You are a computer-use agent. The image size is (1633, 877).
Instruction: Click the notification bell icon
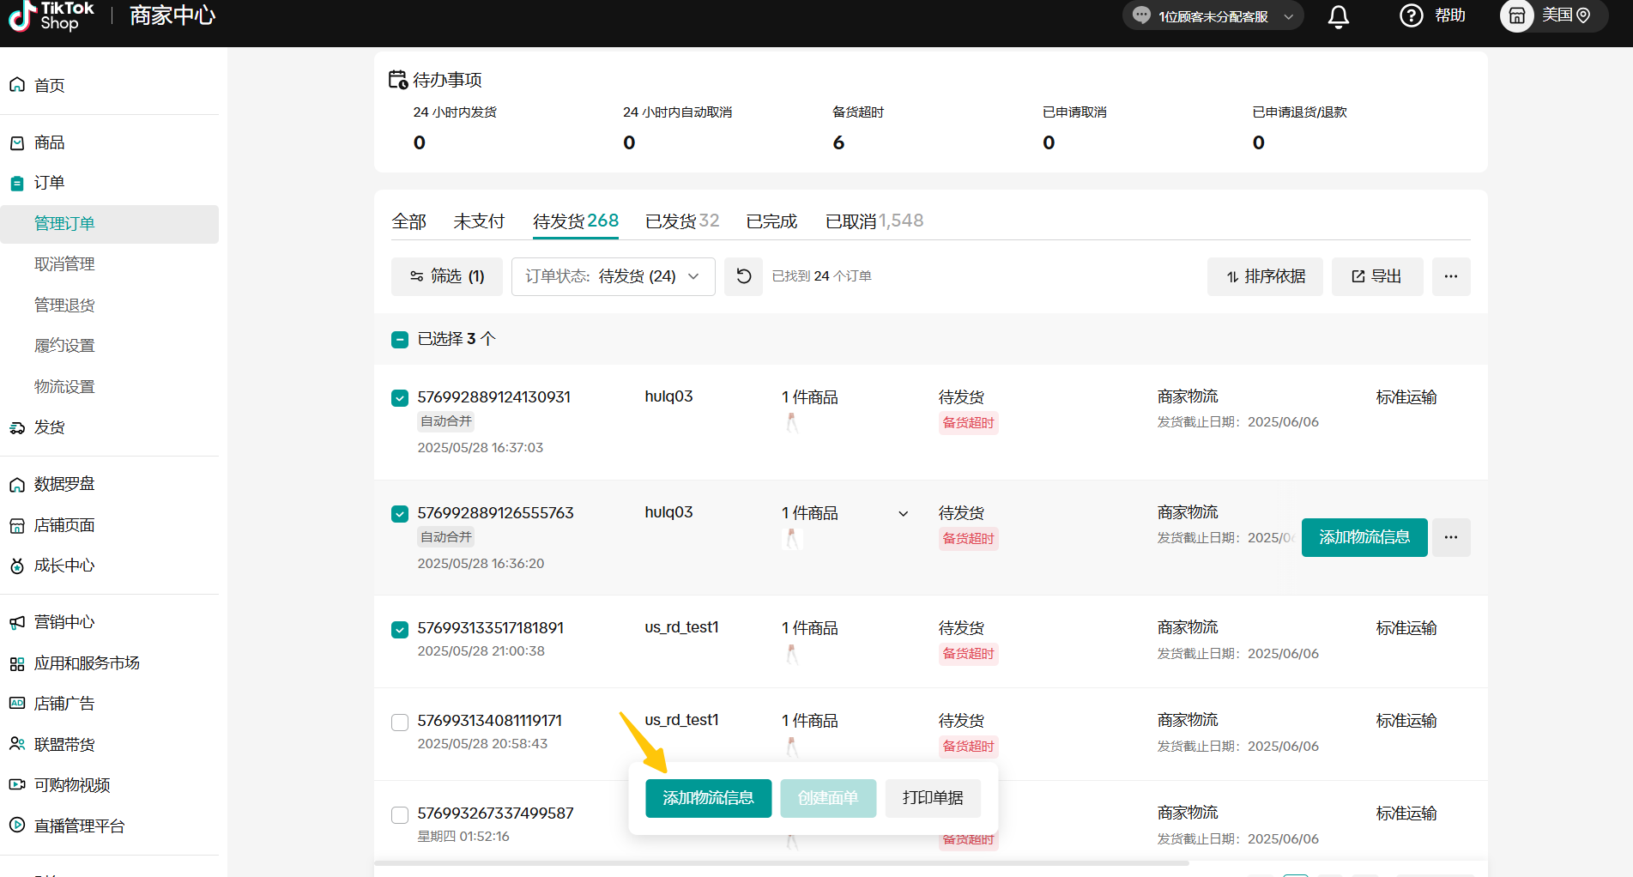click(x=1338, y=16)
